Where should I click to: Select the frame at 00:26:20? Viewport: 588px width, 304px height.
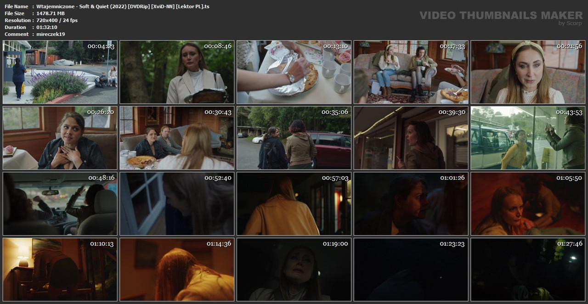tap(60, 138)
